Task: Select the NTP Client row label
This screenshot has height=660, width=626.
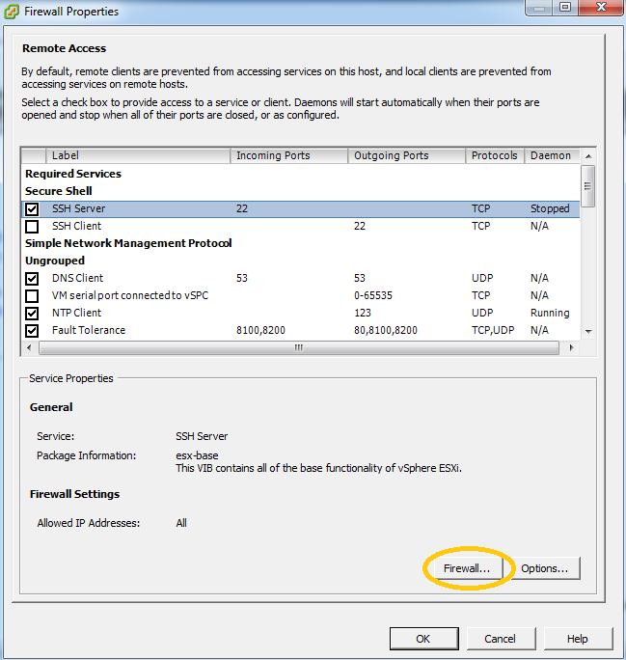Action: (76, 313)
